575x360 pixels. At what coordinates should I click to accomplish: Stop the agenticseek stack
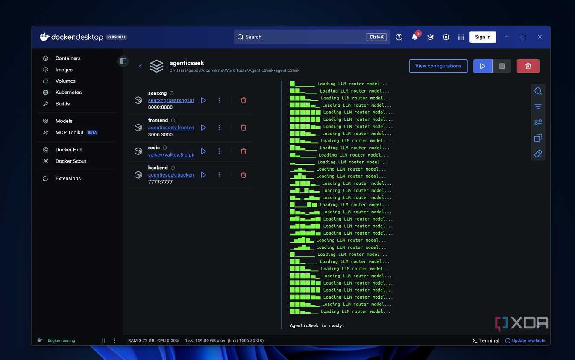pyautogui.click(x=502, y=66)
